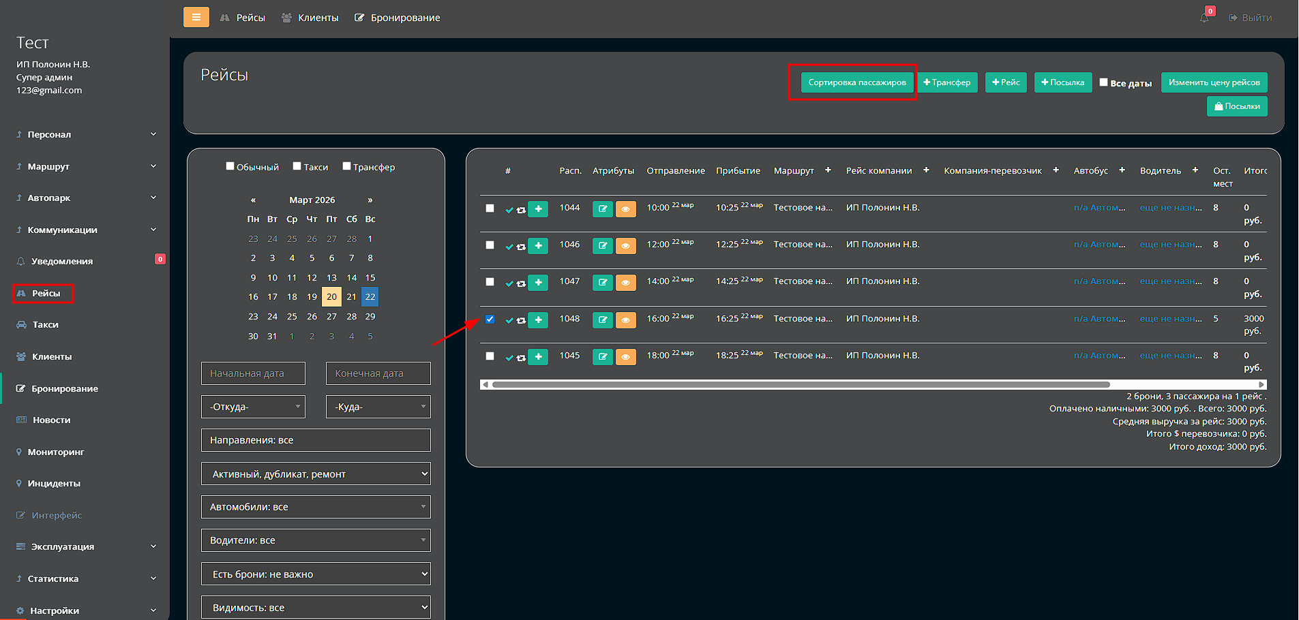Click the Начальная дата input field
The height and width of the screenshot is (620, 1299).
point(253,373)
